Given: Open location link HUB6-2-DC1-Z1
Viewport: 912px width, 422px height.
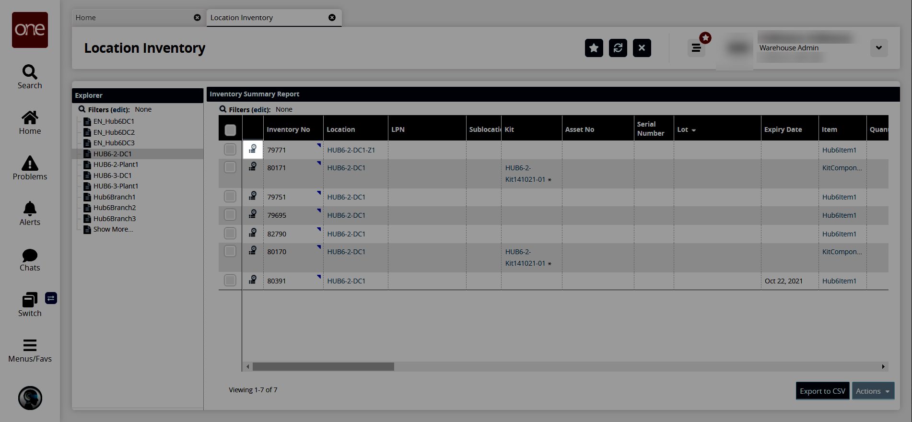Looking at the screenshot, I should pyautogui.click(x=351, y=150).
